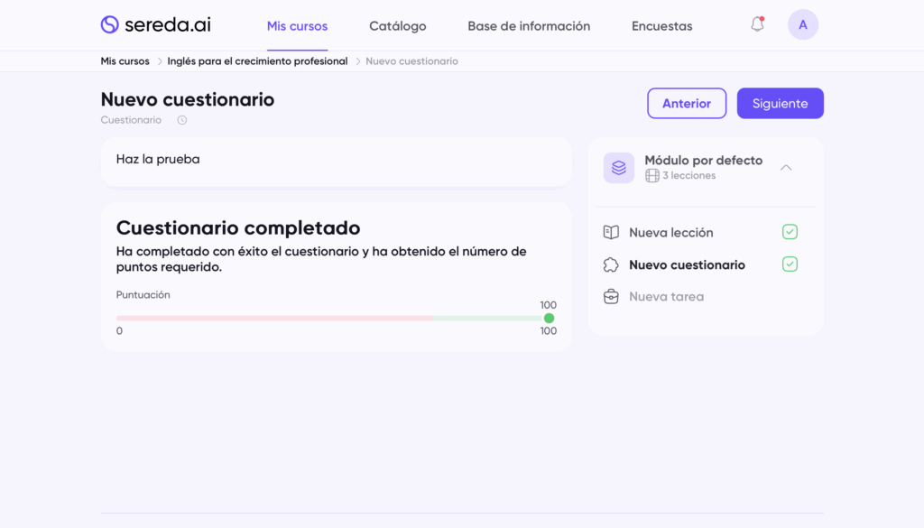Viewport: 924px width, 528px height.
Task: Switch to the Encuestas tab
Action: point(661,26)
